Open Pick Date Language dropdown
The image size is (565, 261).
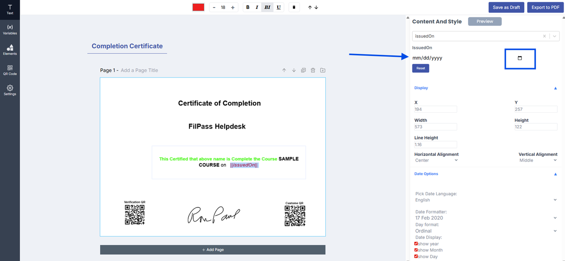486,200
